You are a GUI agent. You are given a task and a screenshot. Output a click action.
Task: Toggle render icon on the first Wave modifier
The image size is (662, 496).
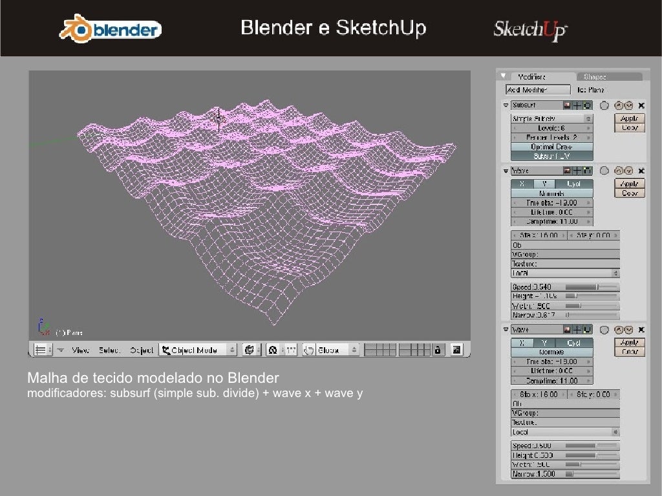point(567,171)
